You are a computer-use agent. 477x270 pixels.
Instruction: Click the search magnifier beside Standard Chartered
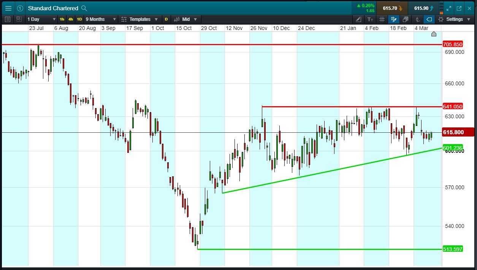pos(83,8)
